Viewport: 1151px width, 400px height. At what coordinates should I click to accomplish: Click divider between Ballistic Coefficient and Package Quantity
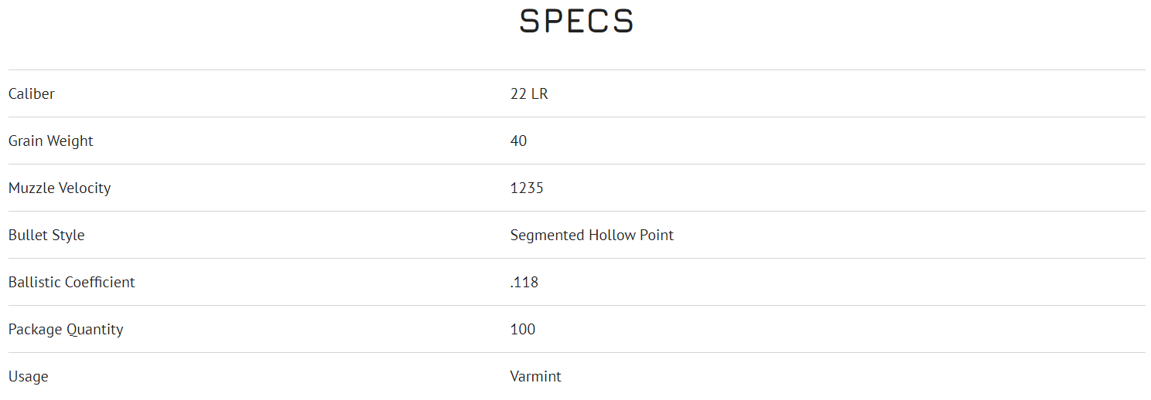[576, 306]
